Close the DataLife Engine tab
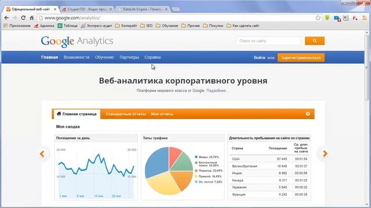 [166, 9]
